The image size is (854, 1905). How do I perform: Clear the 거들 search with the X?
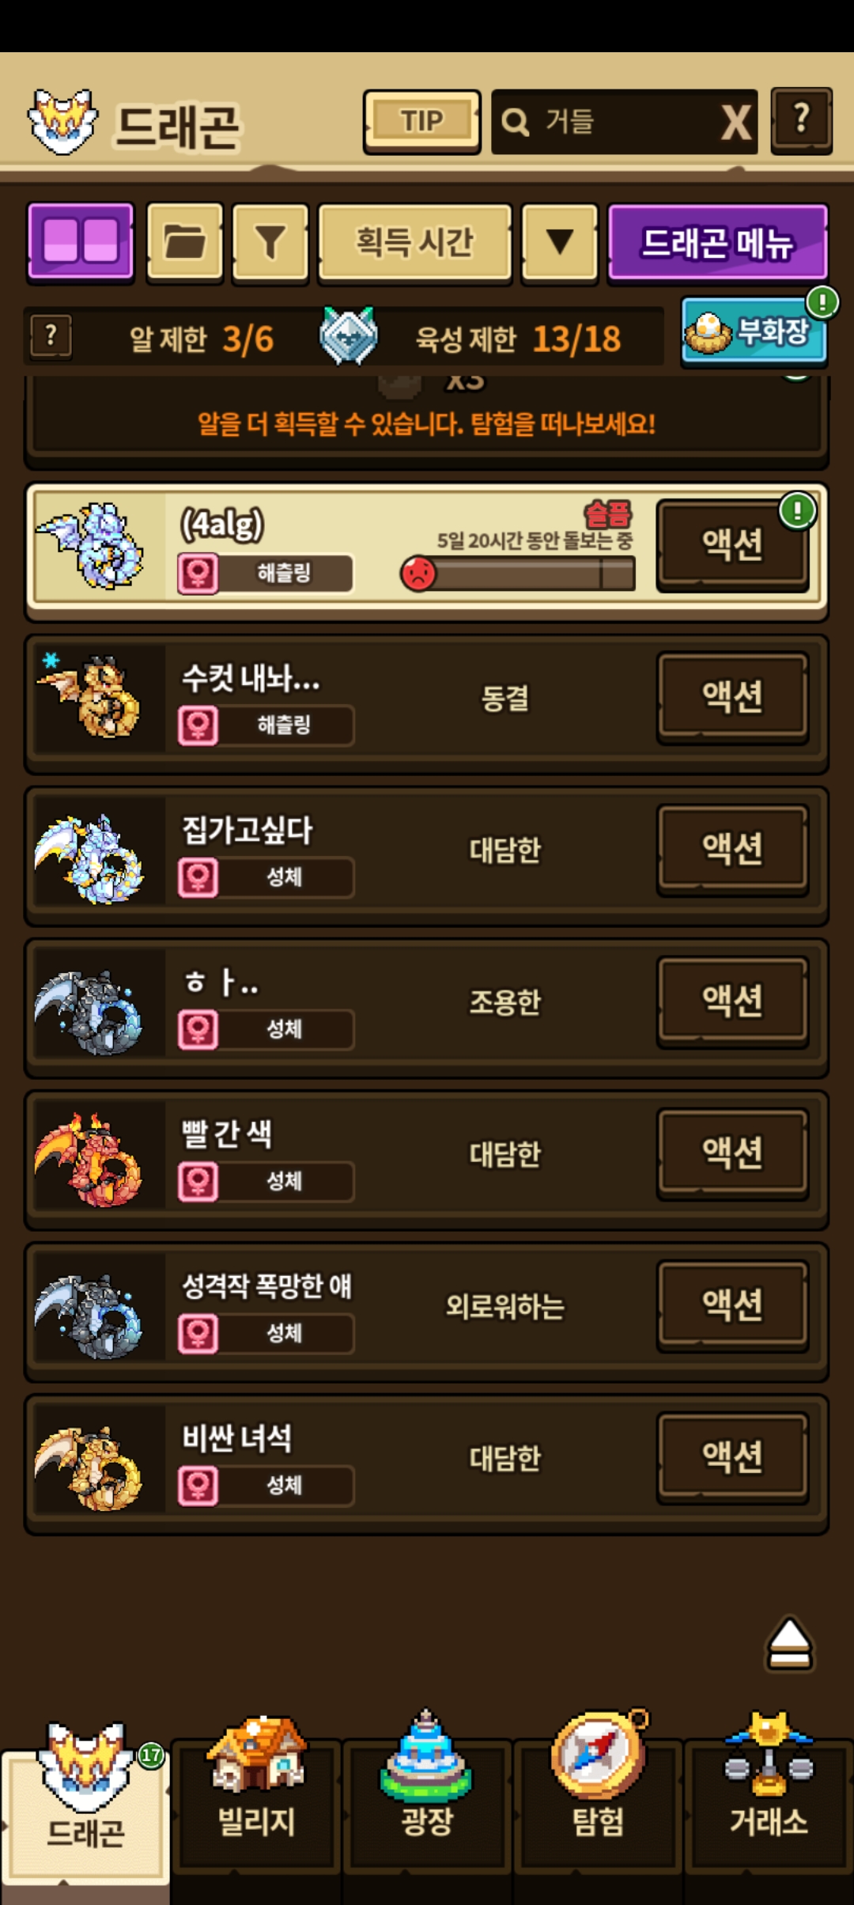click(736, 122)
